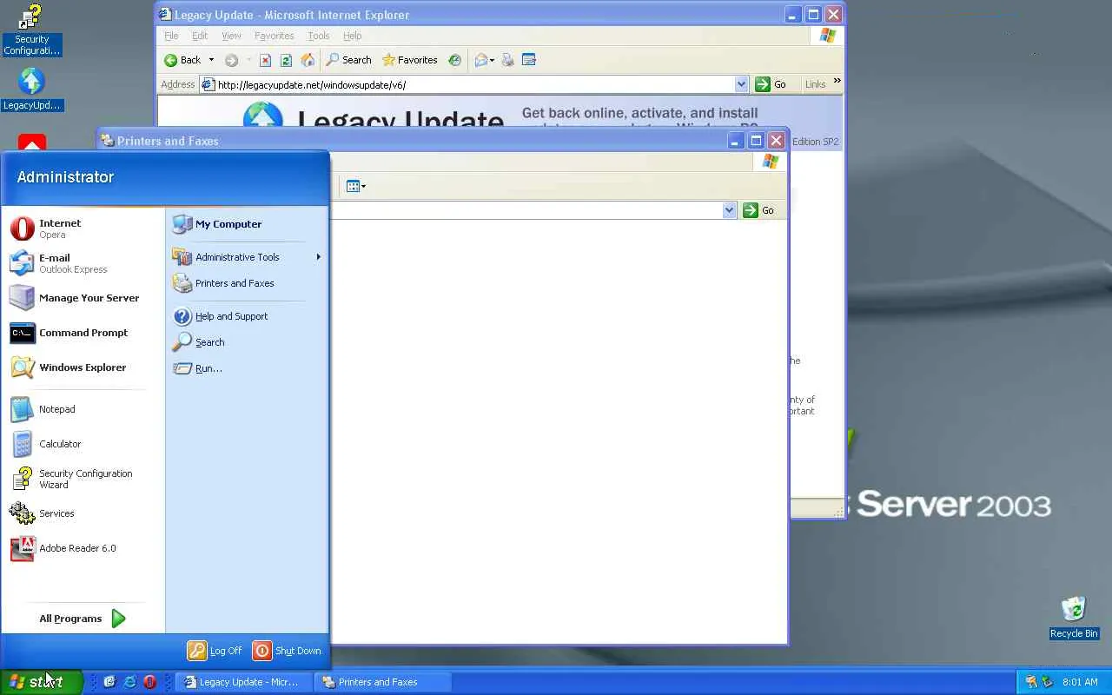1112x695 pixels.
Task: Open Windows Explorer shortcut
Action: point(83,367)
